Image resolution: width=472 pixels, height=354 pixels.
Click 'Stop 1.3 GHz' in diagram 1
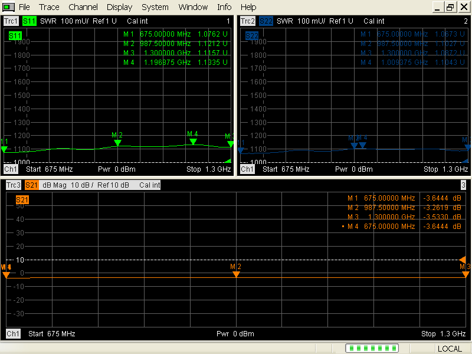pyautogui.click(x=209, y=169)
